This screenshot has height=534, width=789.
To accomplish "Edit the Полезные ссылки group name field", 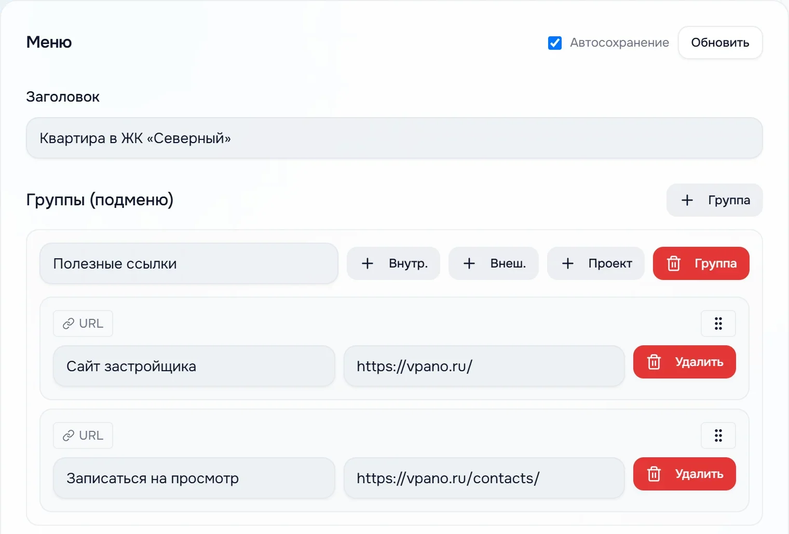I will (x=189, y=263).
